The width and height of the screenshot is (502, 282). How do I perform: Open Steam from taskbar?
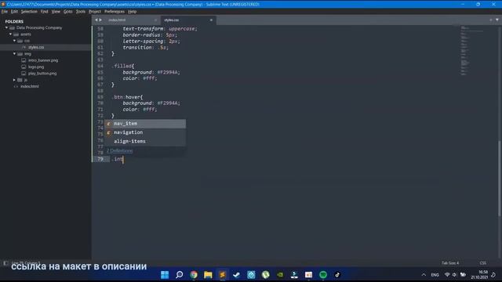(237, 275)
